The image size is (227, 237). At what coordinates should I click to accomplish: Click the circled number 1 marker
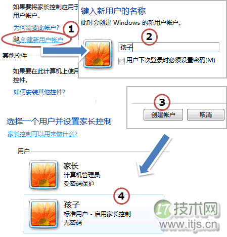tap(71, 29)
